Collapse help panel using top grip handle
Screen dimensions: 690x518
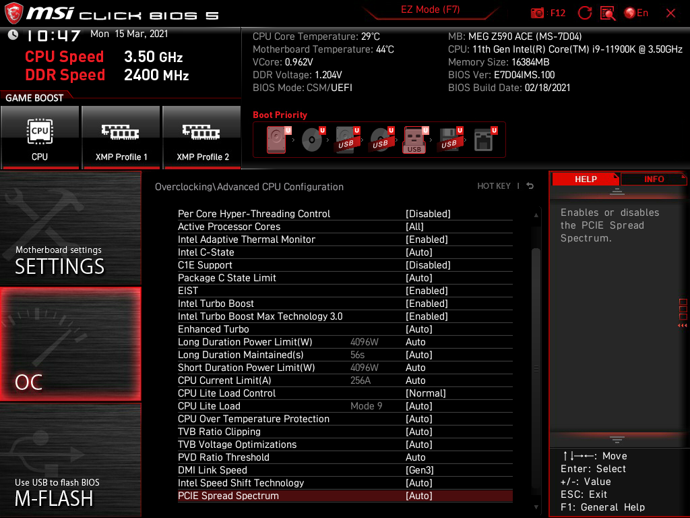(617, 192)
